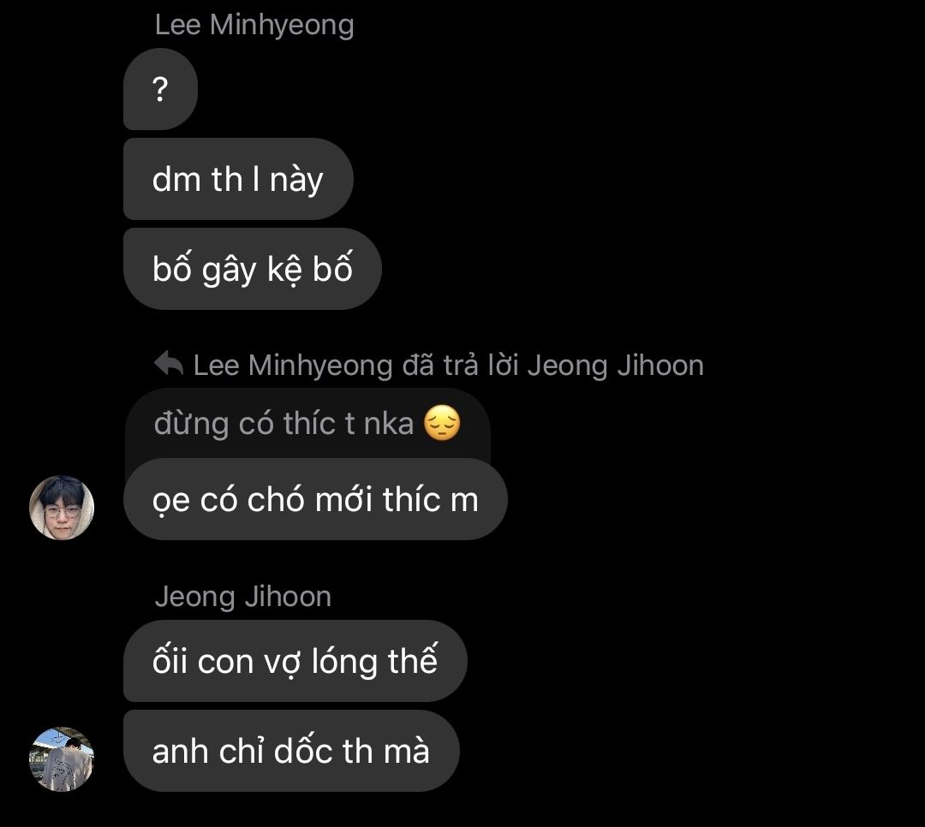The width and height of the screenshot is (925, 827).
Task: Open quoted message "đừng có thíc t nka"
Action: 307,424
